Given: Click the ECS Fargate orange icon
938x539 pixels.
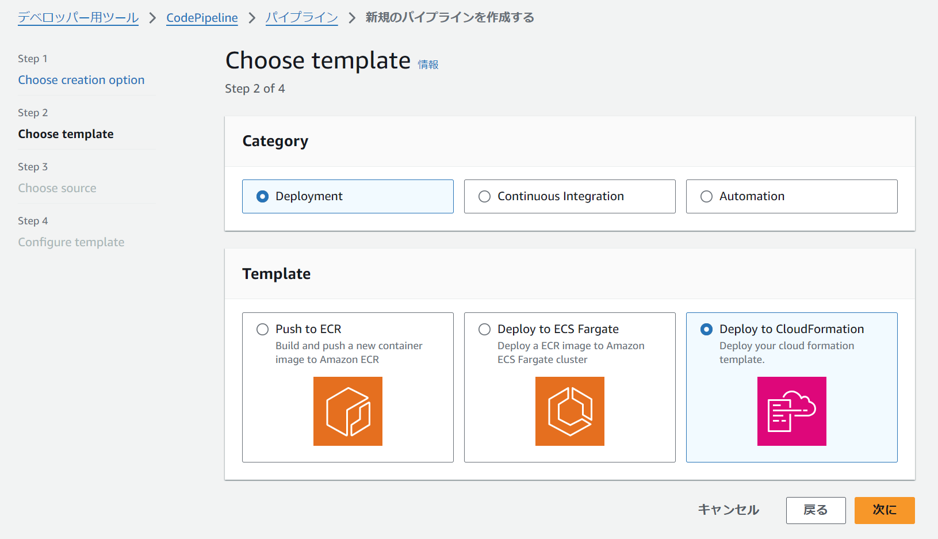Looking at the screenshot, I should click(570, 411).
